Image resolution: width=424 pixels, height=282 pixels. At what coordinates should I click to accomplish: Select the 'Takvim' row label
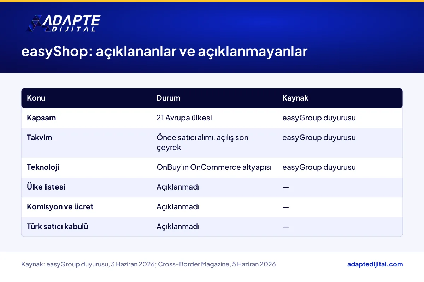[x=39, y=138]
